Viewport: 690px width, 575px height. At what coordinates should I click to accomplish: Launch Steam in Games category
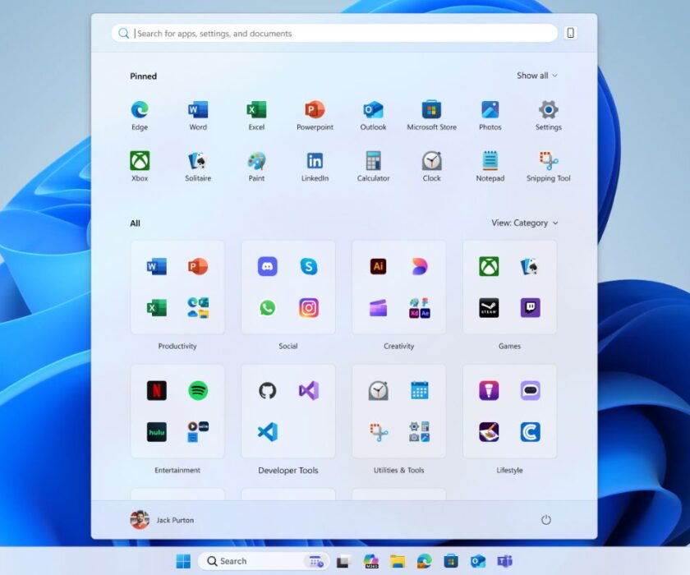click(x=489, y=307)
